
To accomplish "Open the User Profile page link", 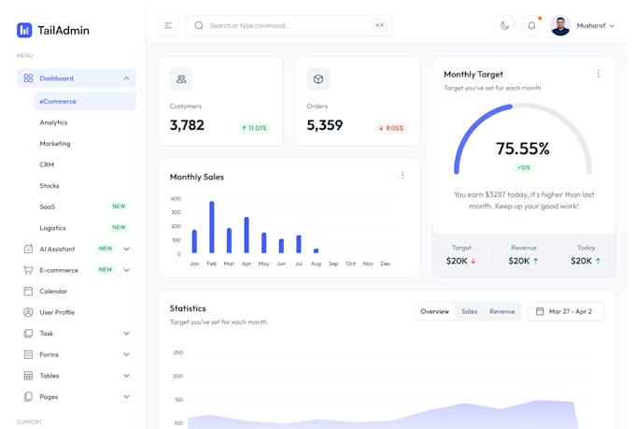I will 57,312.
